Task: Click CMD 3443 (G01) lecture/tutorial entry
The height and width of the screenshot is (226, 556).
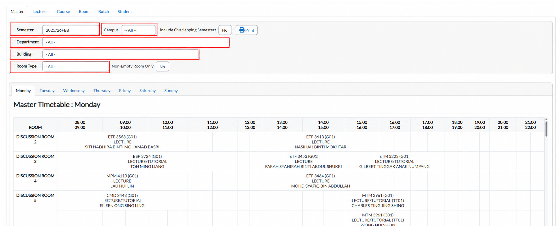Action: (x=122, y=200)
